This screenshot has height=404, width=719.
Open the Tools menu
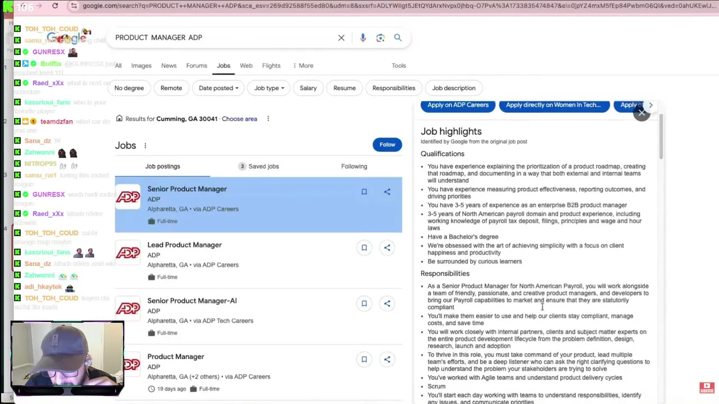click(399, 66)
